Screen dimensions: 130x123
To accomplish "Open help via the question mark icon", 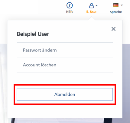I will pos(70,5).
